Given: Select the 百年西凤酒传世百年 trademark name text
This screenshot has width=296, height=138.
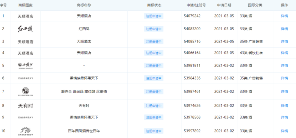Looking at the screenshot, I should tap(84, 131).
